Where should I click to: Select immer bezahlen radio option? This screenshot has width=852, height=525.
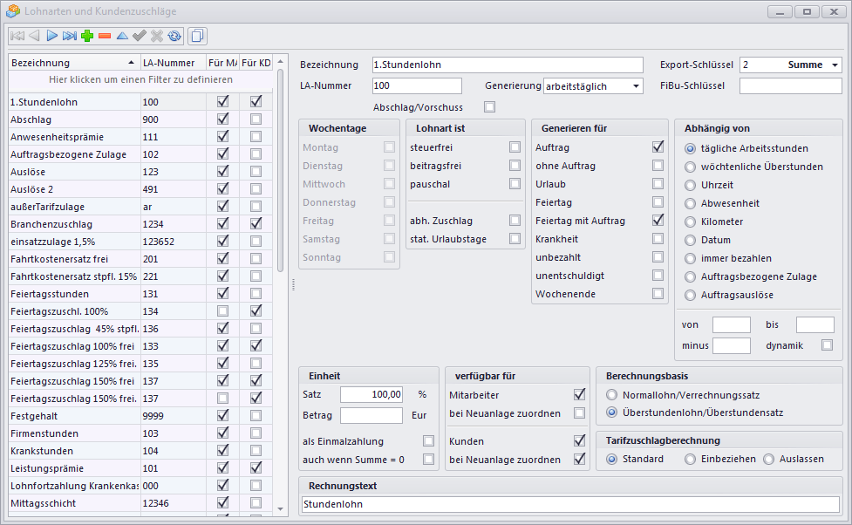click(690, 259)
